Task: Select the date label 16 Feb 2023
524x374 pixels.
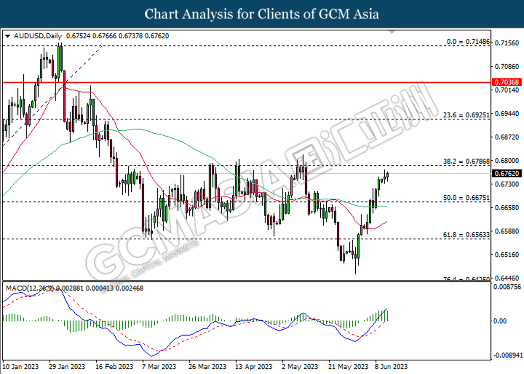Action: [114, 367]
